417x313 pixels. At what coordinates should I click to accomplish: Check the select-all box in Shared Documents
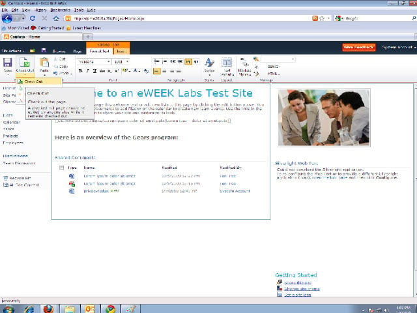click(61, 168)
